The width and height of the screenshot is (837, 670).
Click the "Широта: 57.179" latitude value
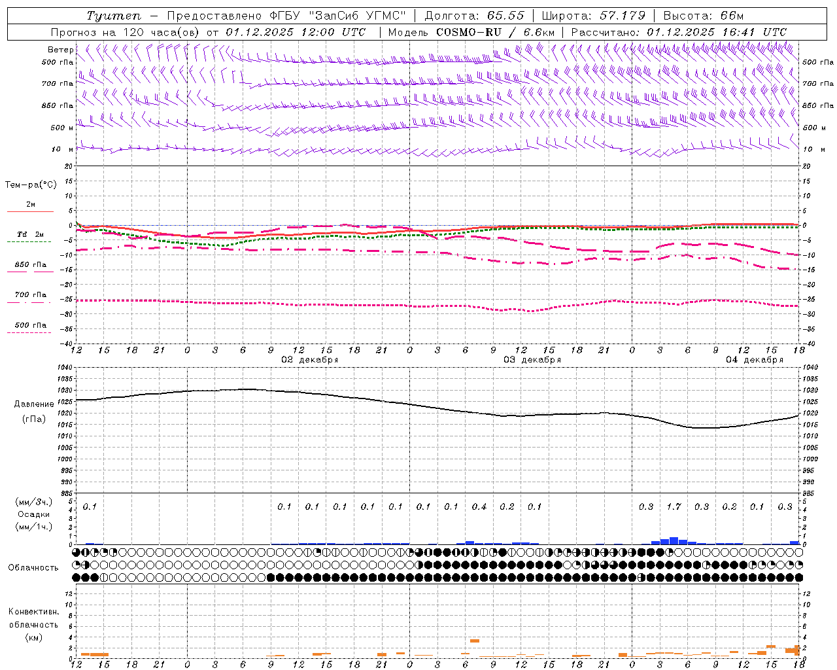tap(594, 16)
